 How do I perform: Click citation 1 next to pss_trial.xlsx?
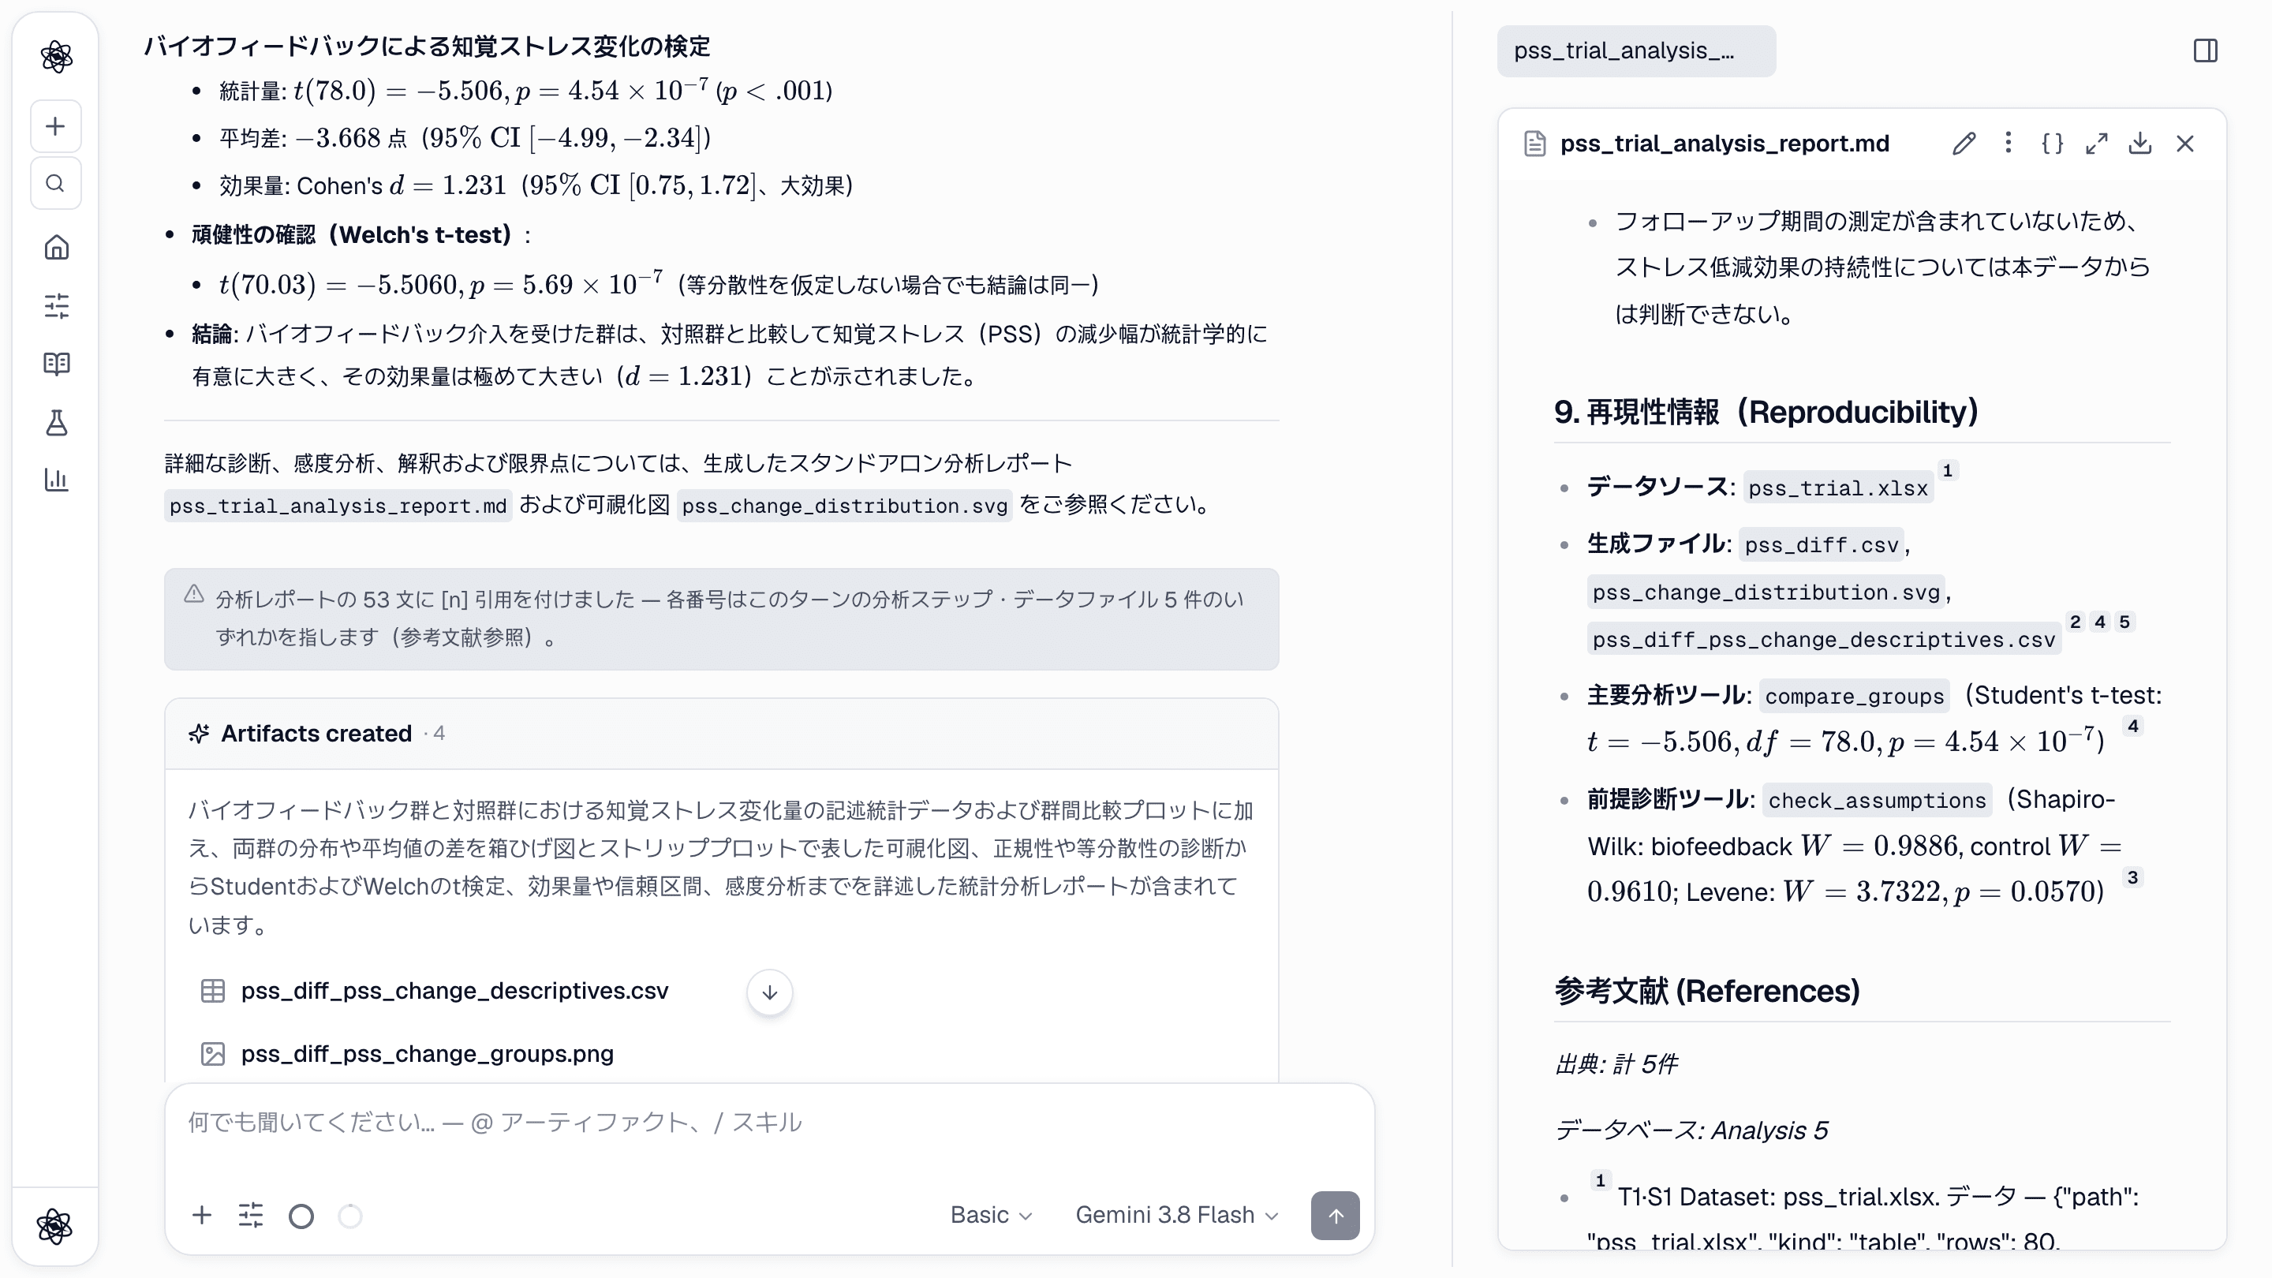tap(1948, 471)
